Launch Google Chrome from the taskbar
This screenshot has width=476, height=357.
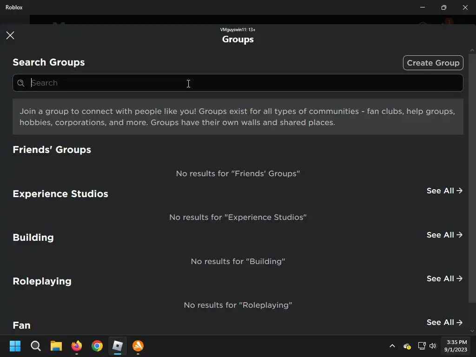coord(97,346)
